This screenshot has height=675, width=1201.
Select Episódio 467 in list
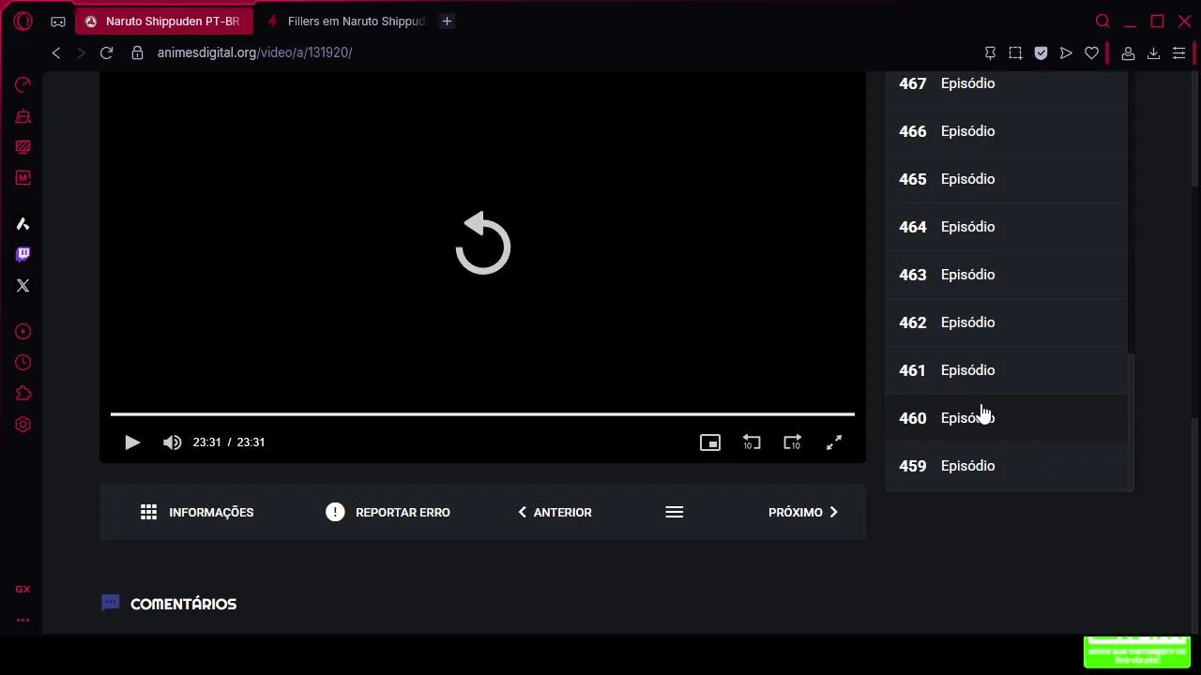[x=1006, y=83]
